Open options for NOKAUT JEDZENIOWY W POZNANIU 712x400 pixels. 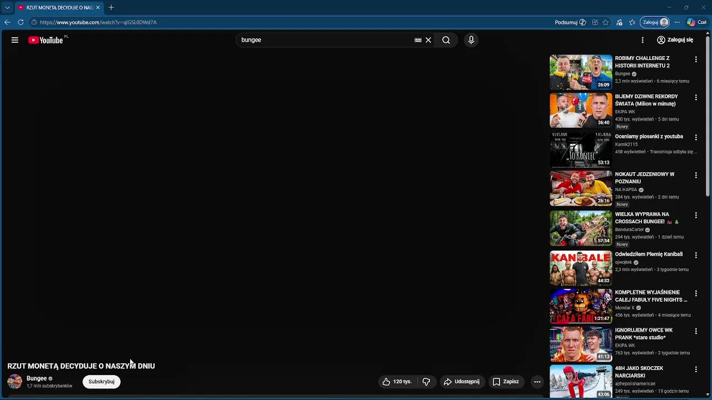click(x=695, y=175)
